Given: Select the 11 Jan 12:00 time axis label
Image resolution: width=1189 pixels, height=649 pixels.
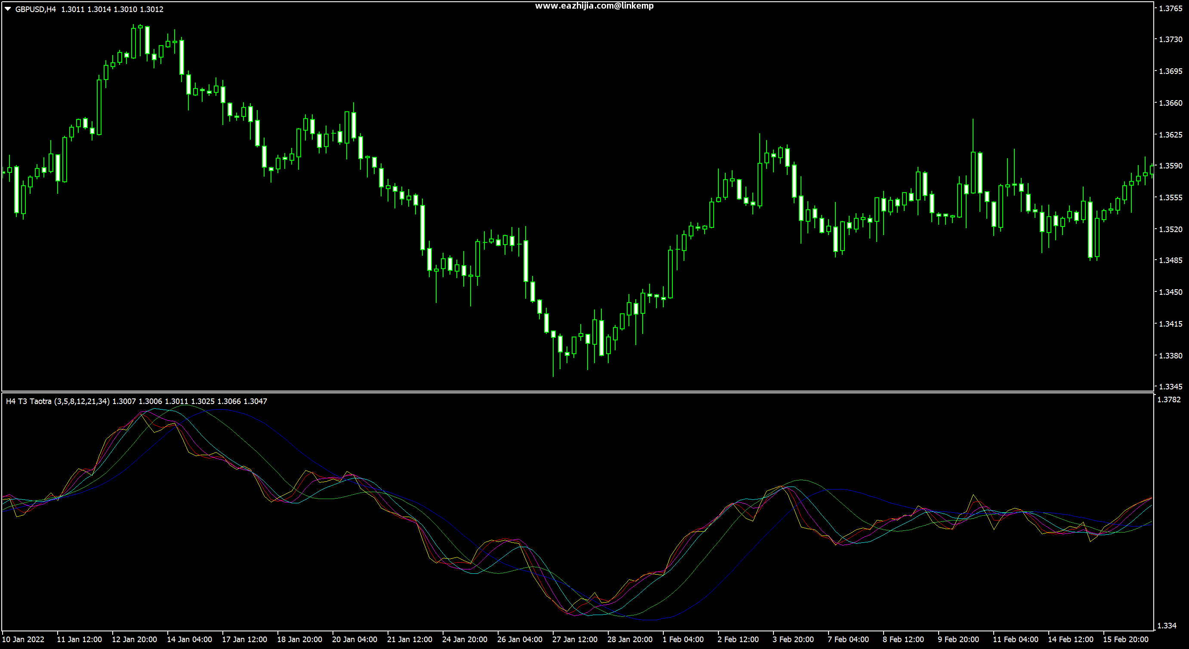Looking at the screenshot, I should click(x=80, y=639).
